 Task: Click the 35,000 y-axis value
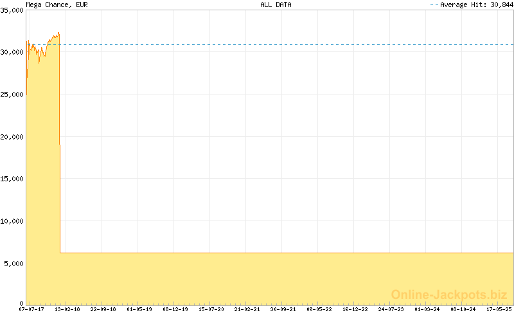point(12,10)
